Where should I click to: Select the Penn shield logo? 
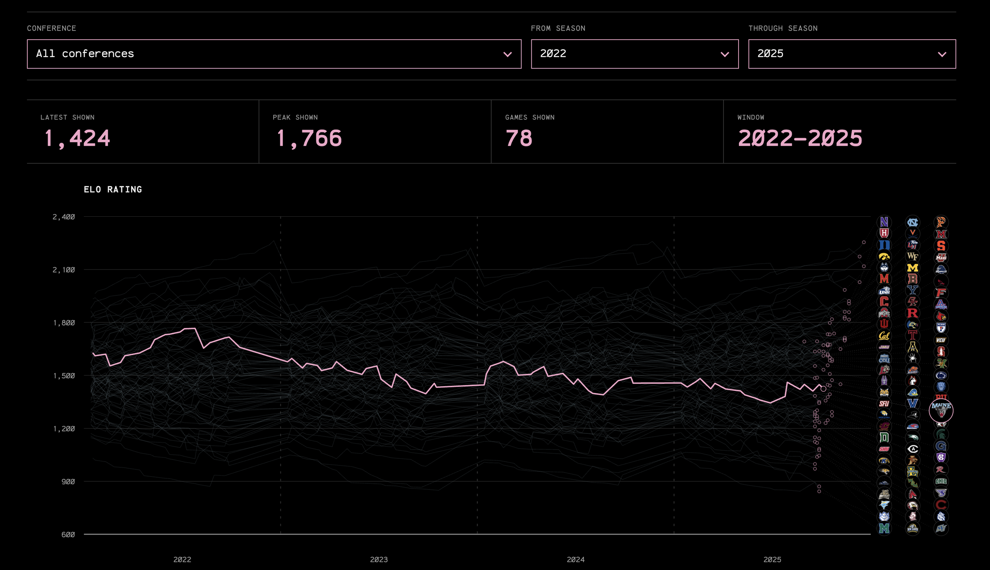click(x=941, y=328)
